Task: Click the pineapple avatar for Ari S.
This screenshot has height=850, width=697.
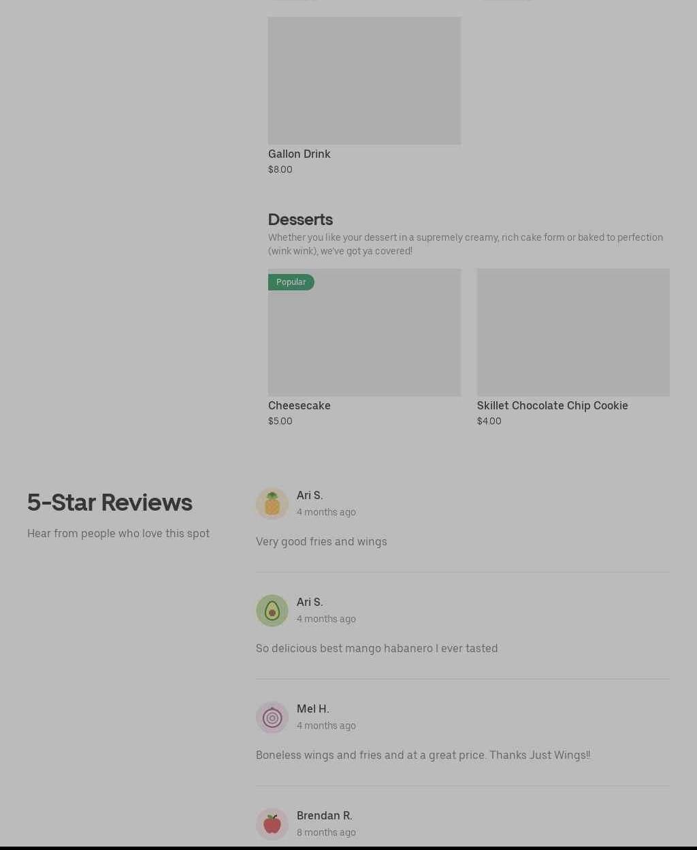Action: coord(272,504)
